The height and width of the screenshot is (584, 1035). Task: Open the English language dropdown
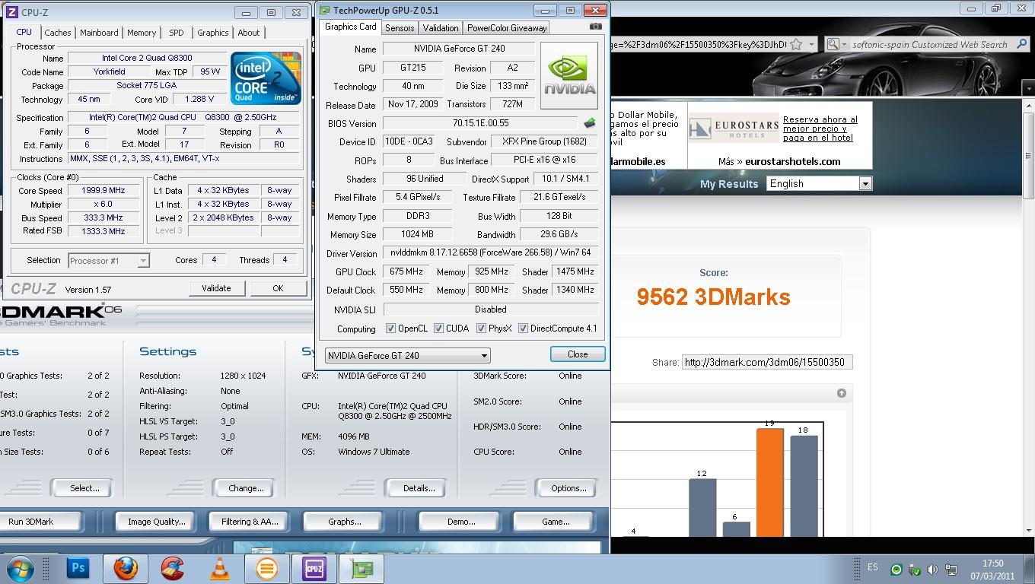[x=819, y=183]
